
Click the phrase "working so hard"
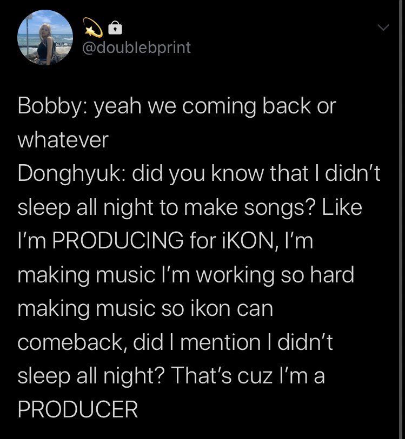coord(275,275)
